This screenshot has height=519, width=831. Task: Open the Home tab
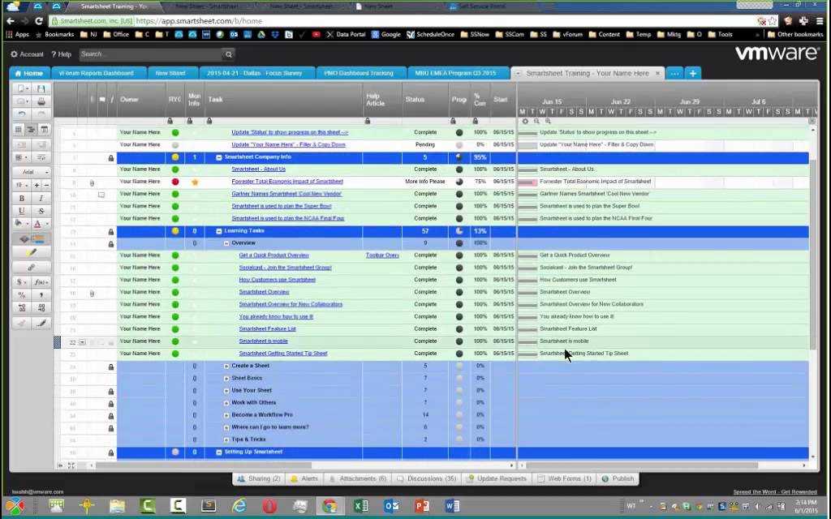[x=29, y=73]
